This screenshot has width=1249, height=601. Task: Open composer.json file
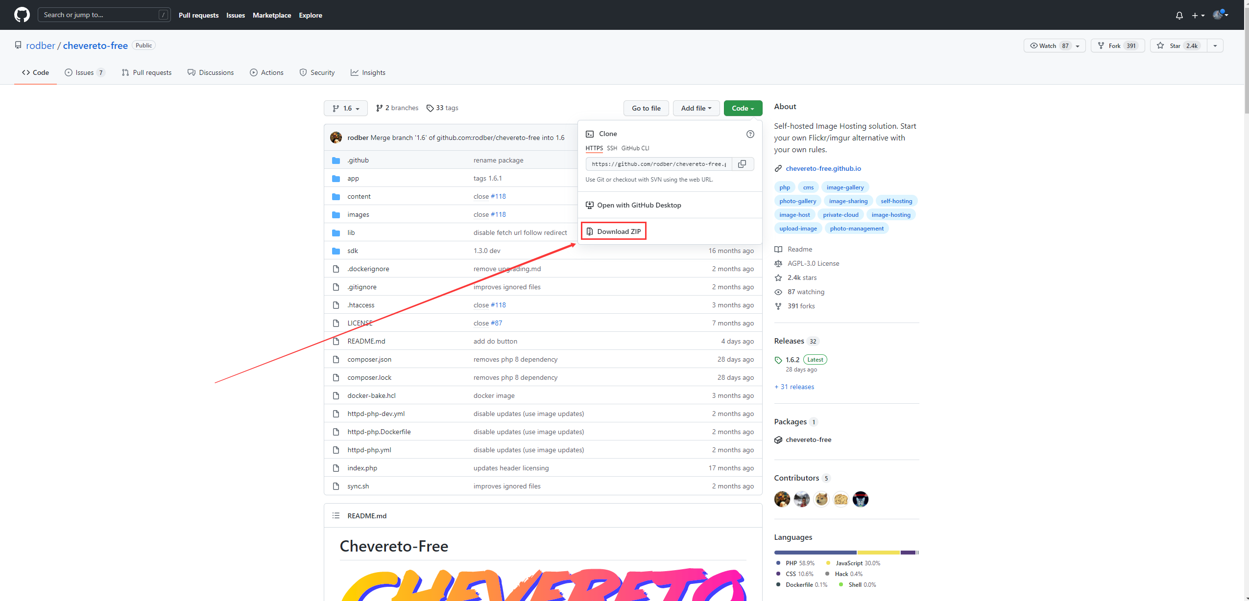pyautogui.click(x=369, y=359)
